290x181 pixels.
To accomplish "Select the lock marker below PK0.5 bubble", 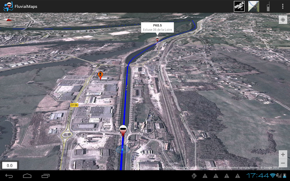I will [x=157, y=39].
